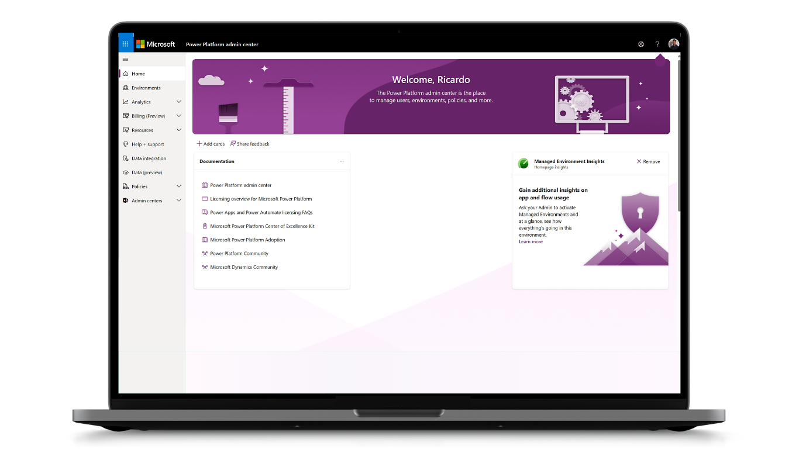Click the Data (preview) cloud icon
The width and height of the screenshot is (799, 449).
point(126,172)
